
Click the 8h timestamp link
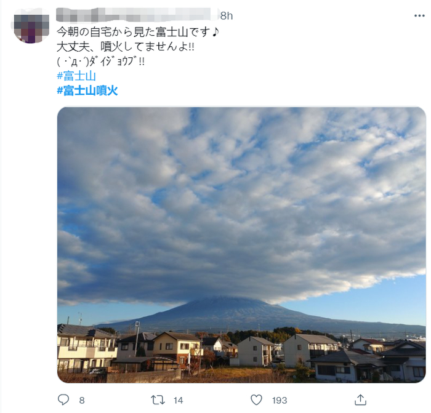(227, 16)
